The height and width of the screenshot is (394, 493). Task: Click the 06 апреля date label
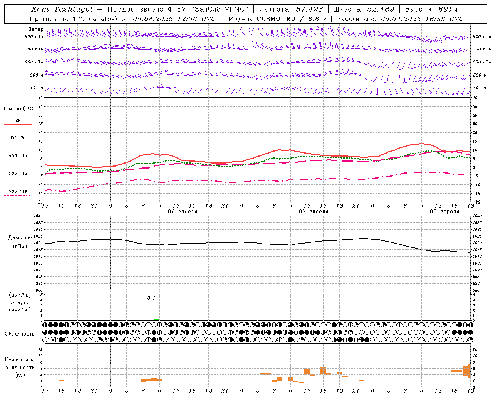click(182, 212)
